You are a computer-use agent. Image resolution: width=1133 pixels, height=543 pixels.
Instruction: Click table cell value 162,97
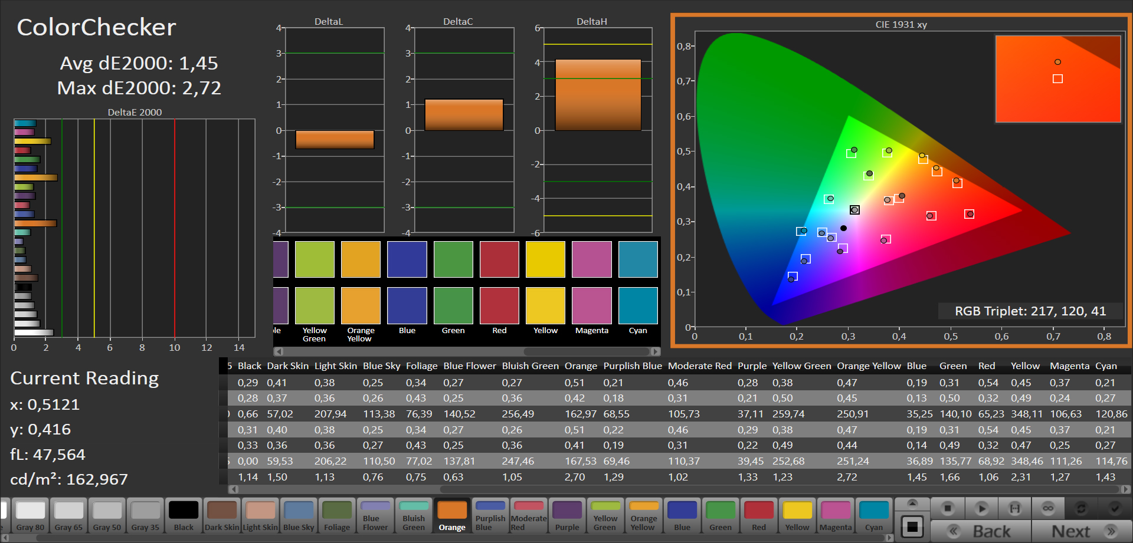tap(581, 414)
